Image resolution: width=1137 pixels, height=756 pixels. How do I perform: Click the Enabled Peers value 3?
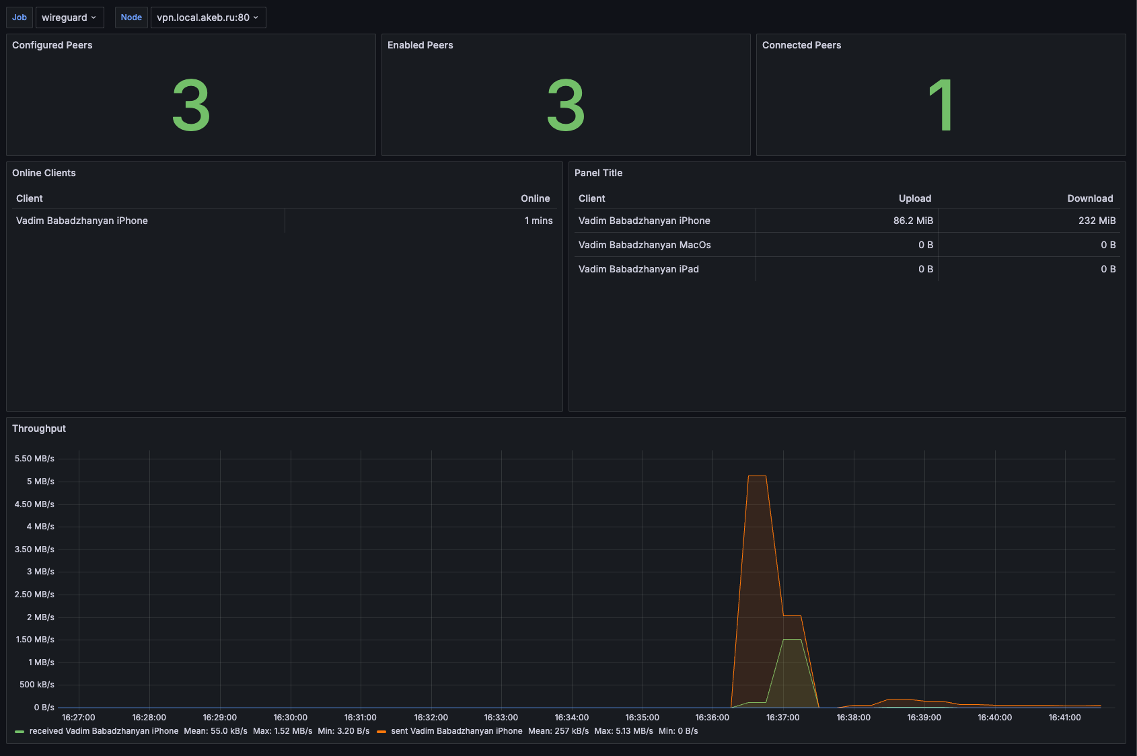pyautogui.click(x=566, y=105)
